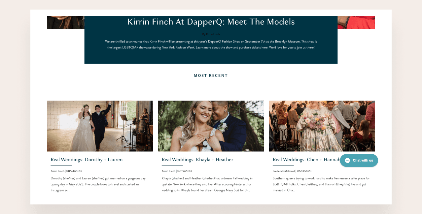
Task: Click the right hero image strip beside banner
Action: (356, 22)
